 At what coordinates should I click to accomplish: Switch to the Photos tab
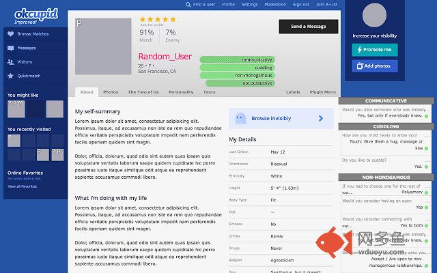point(111,92)
